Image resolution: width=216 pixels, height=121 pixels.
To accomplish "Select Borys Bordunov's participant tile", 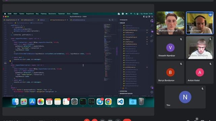I will [170, 72].
